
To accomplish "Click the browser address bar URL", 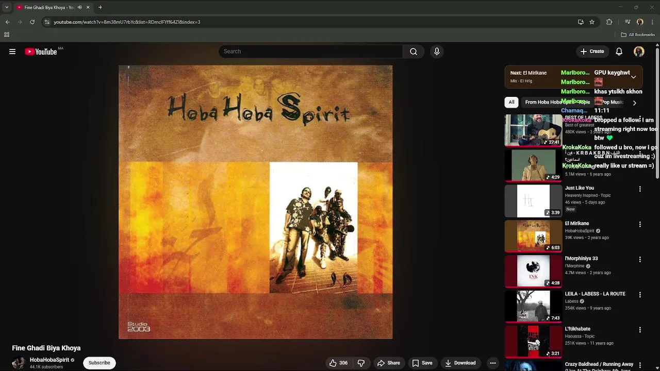I will click(127, 22).
